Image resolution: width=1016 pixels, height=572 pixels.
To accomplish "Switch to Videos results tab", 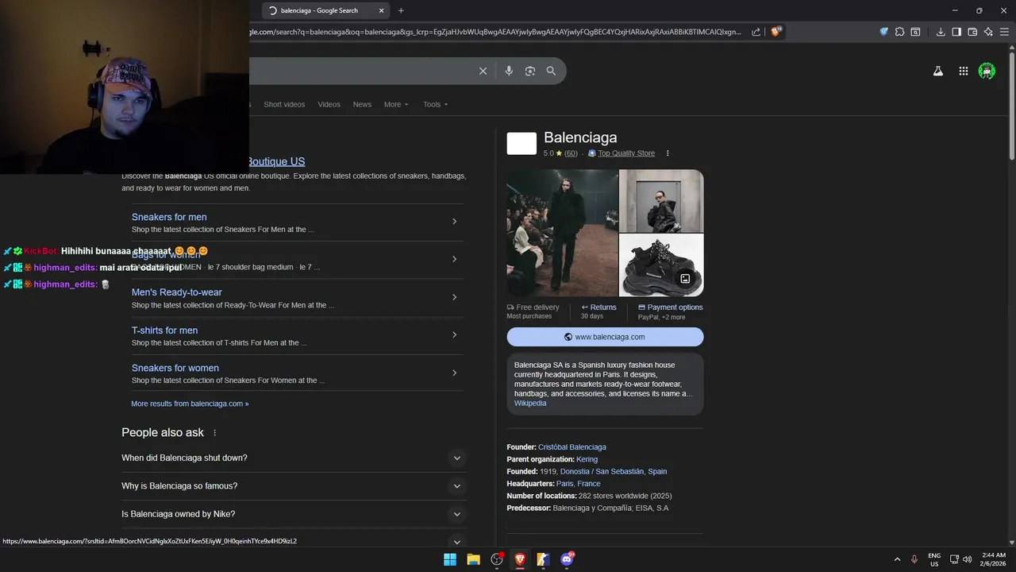I will 329,104.
